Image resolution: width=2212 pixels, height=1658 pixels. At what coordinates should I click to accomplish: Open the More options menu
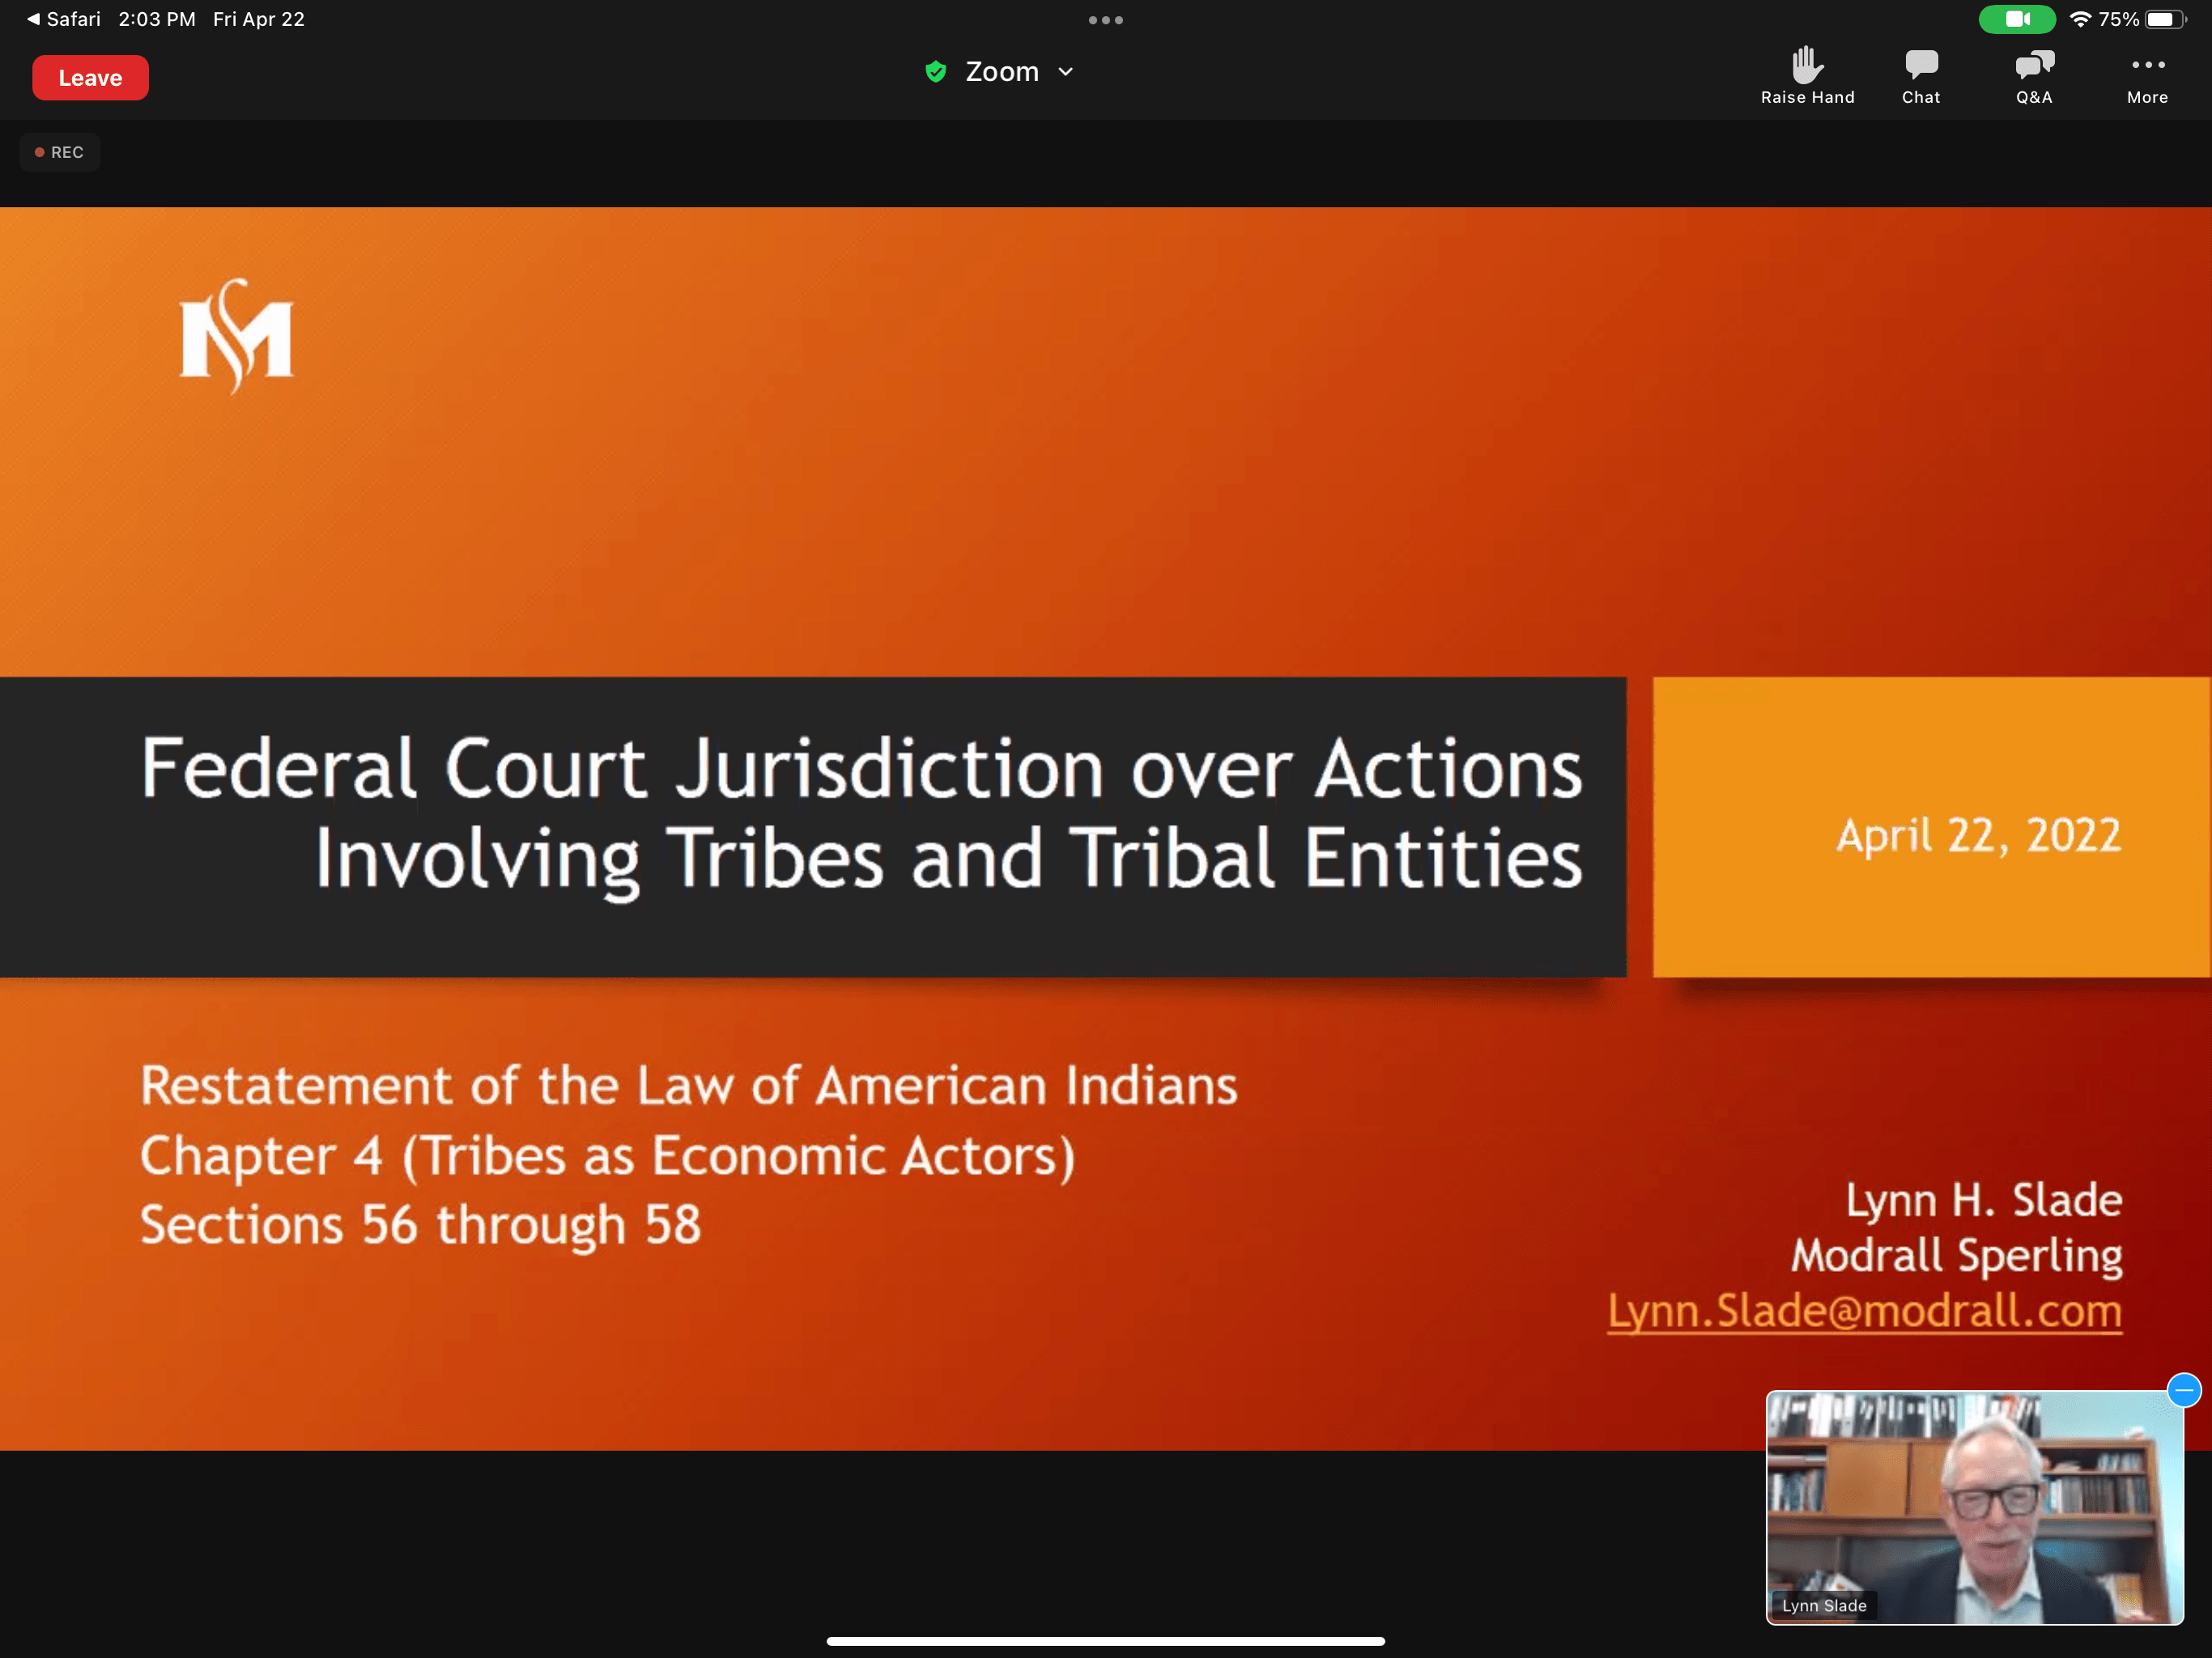click(x=2147, y=66)
